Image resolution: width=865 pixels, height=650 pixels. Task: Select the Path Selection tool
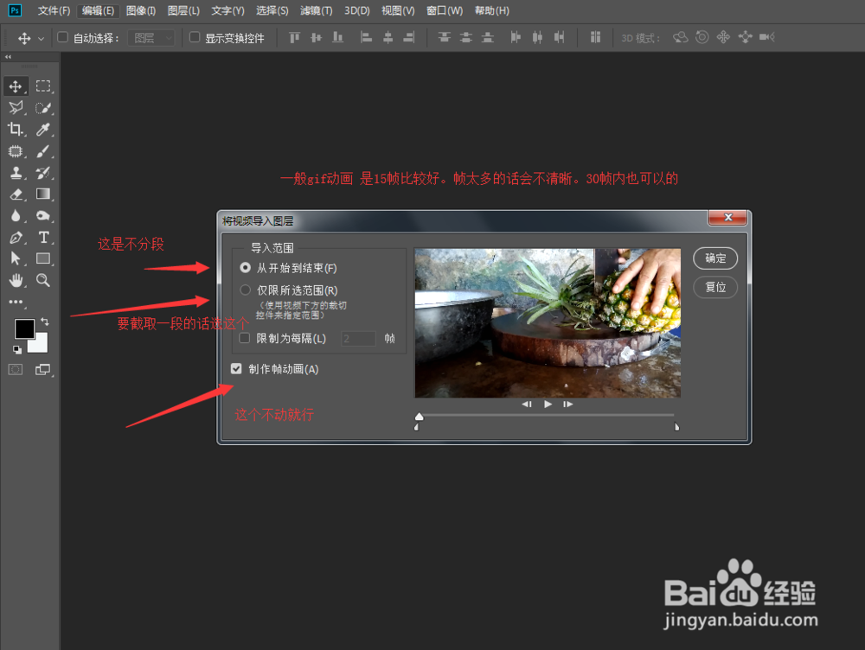point(16,258)
